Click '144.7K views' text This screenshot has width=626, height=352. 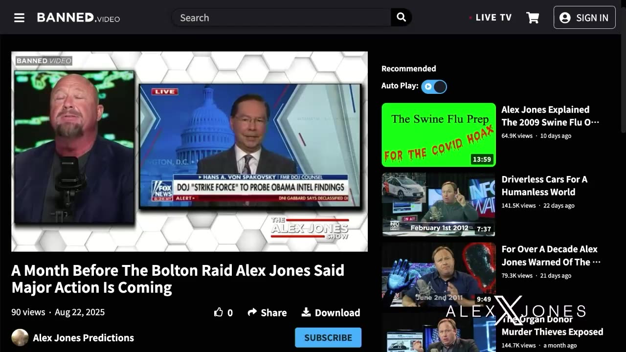(x=518, y=345)
